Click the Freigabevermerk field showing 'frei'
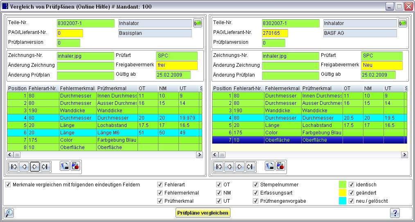 pyautogui.click(x=176, y=65)
